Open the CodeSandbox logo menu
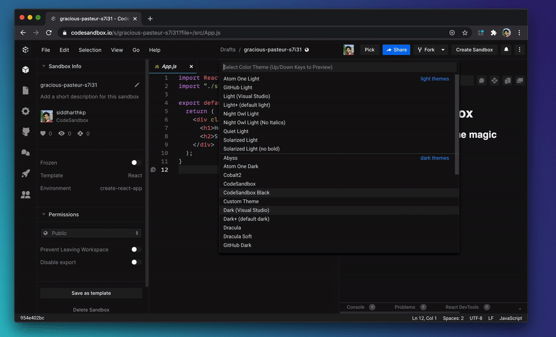The image size is (556, 337). pyautogui.click(x=26, y=50)
